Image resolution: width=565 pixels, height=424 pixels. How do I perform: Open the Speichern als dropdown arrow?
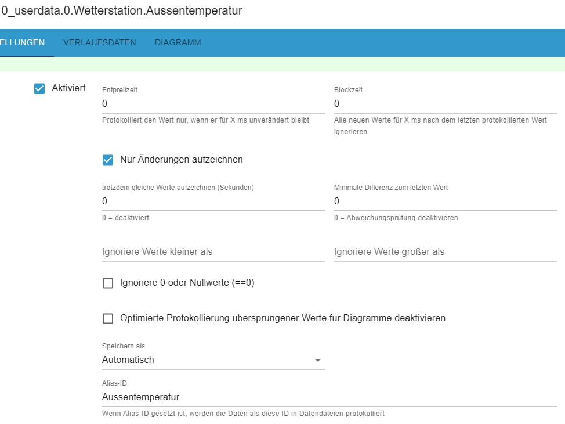coord(317,360)
